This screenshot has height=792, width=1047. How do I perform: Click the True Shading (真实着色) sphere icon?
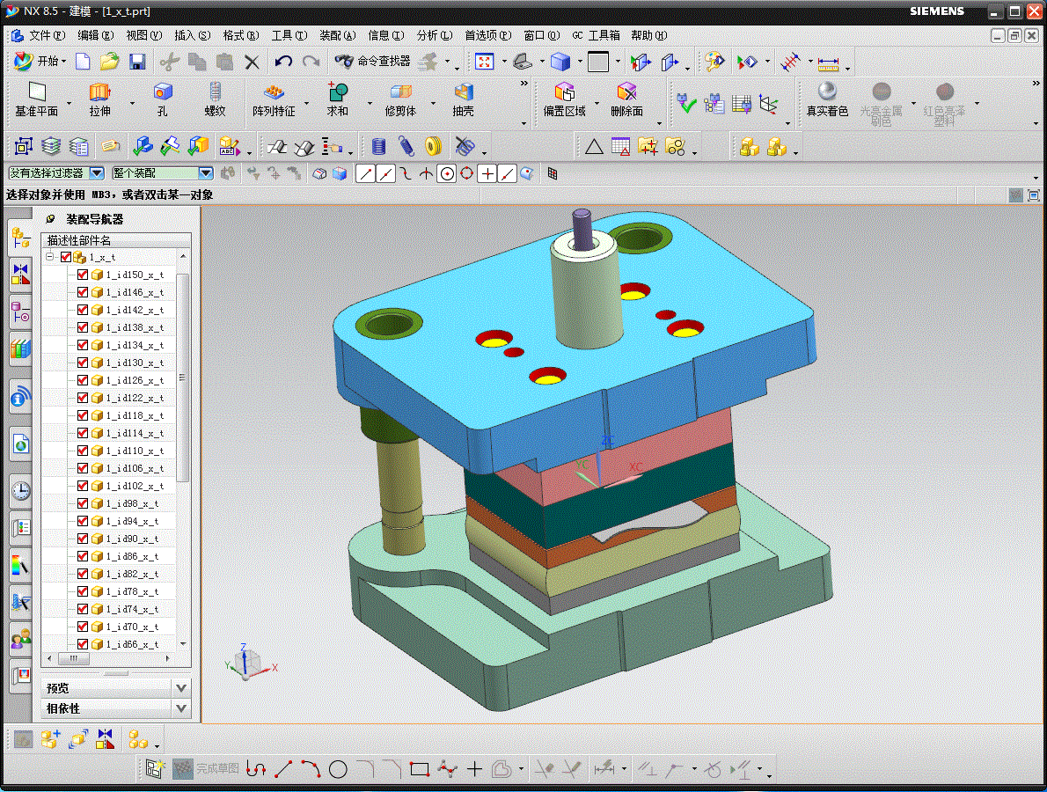point(827,92)
